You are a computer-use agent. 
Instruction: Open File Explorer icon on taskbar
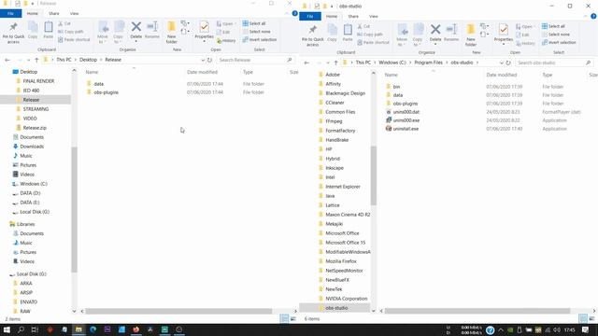tap(78, 329)
